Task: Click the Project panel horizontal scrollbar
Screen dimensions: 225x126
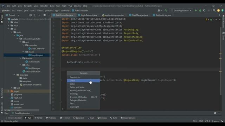Action: tap(22, 110)
